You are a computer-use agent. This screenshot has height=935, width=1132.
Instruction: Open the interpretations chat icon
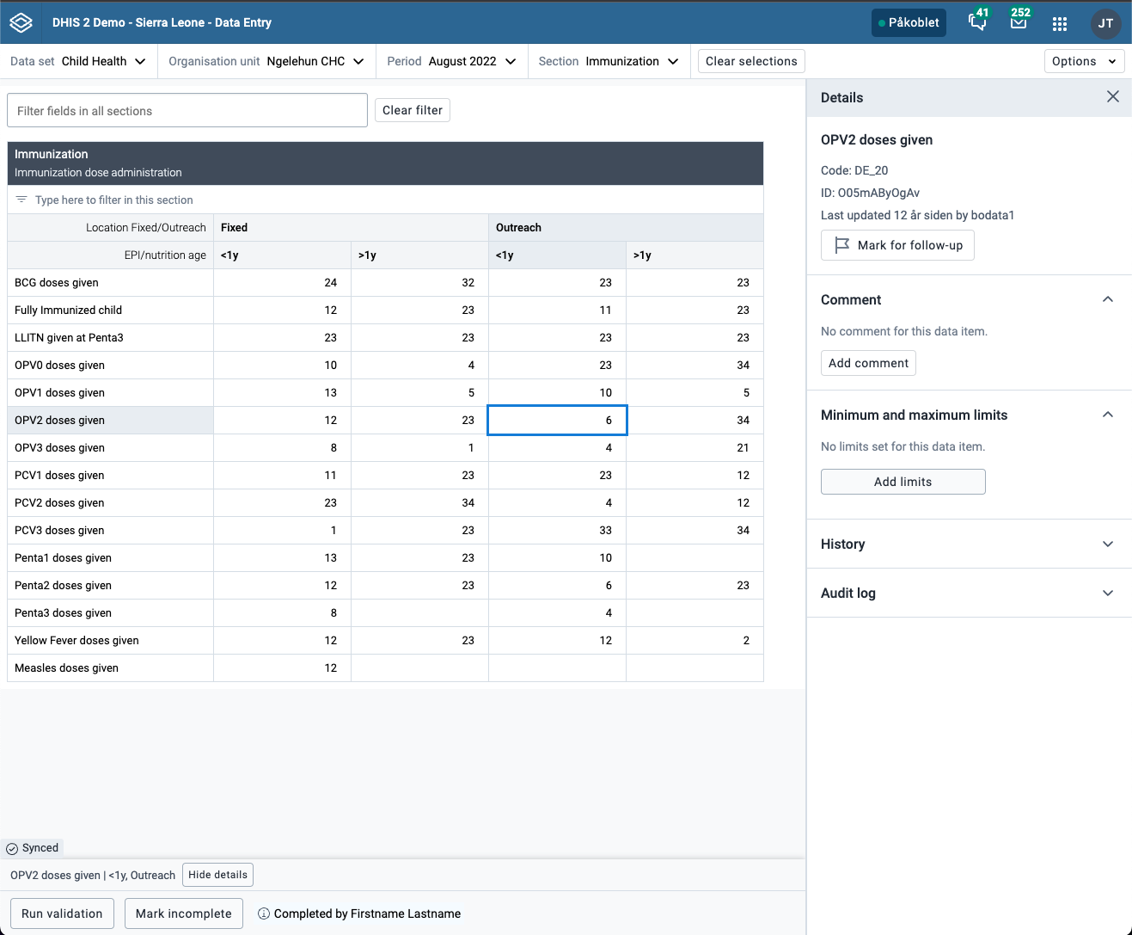point(977,23)
